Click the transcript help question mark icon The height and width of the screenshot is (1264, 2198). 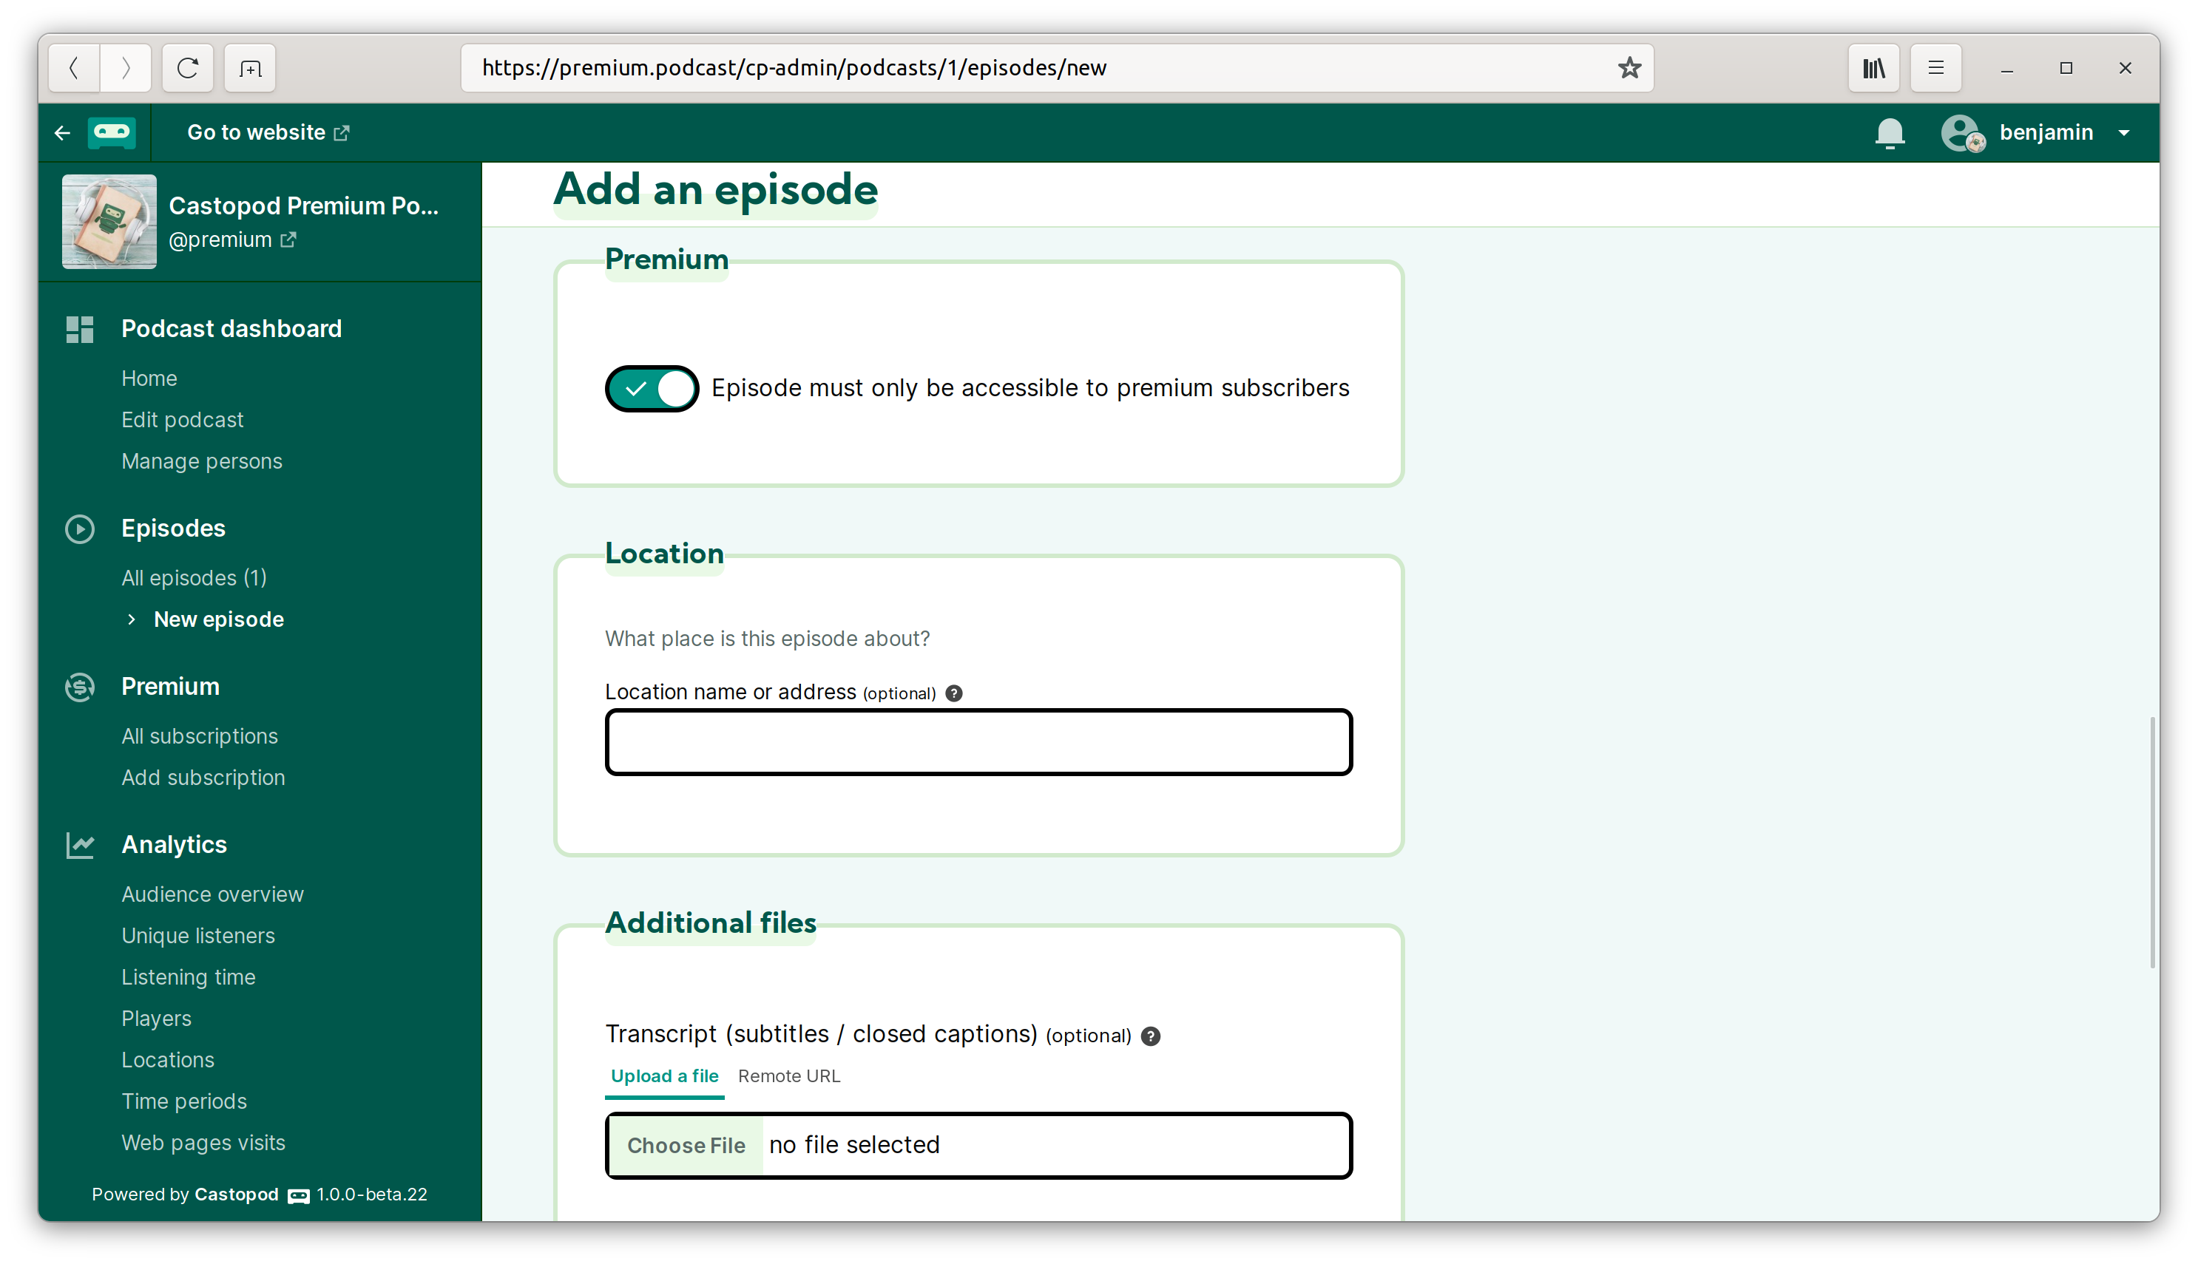[x=1149, y=1036]
